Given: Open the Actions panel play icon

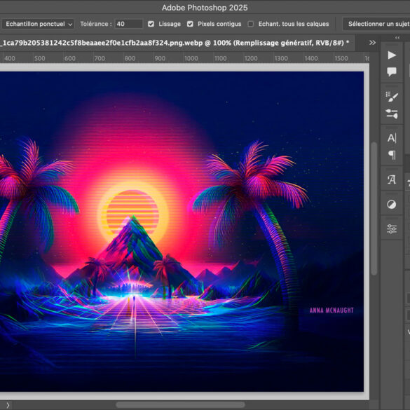Looking at the screenshot, I should 392,55.
